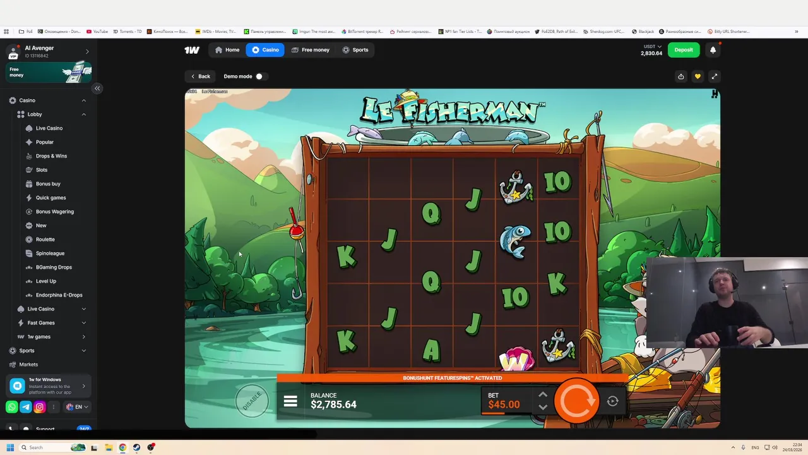Viewport: 808px width, 455px height.
Task: Collapse the sidebar with double-chevron button
Action: (x=97, y=88)
